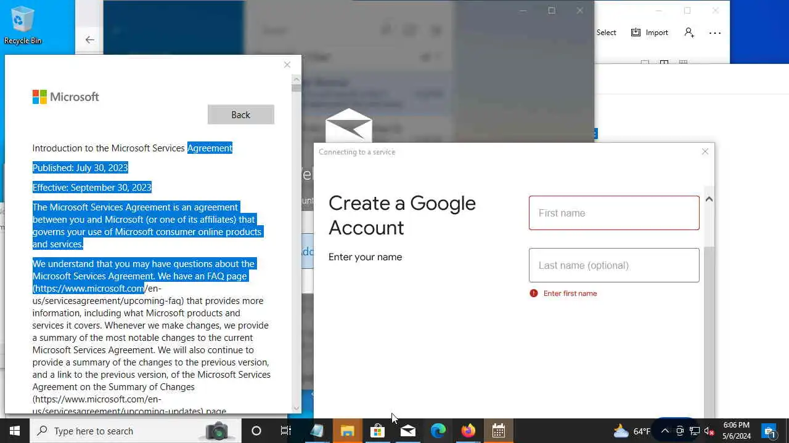The image size is (789, 443).
Task: Click Select in the Photos toolbar
Action: click(x=606, y=33)
